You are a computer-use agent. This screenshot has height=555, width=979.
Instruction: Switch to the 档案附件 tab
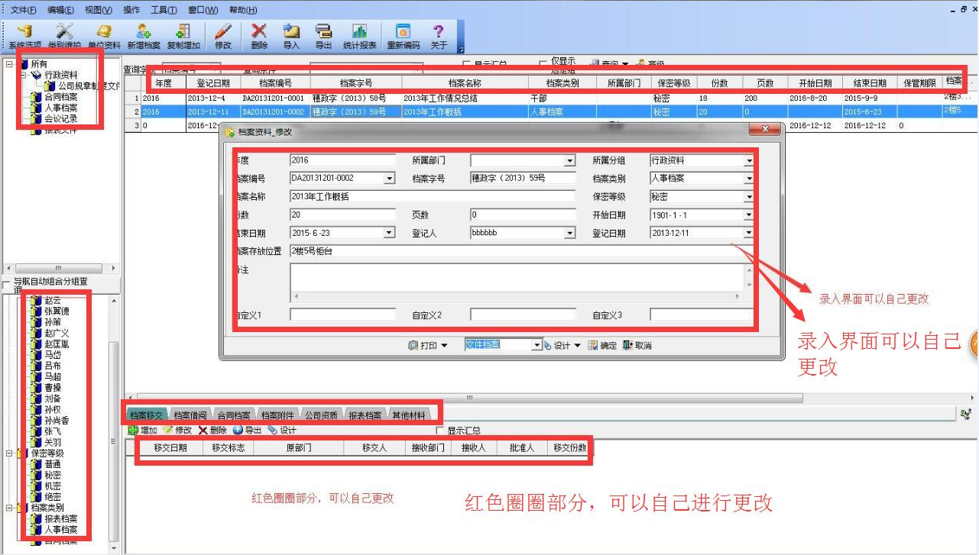point(277,415)
